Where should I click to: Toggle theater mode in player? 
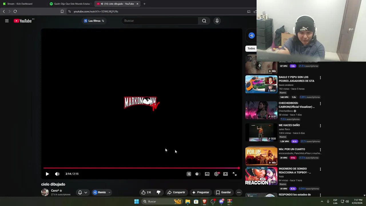(x=226, y=174)
